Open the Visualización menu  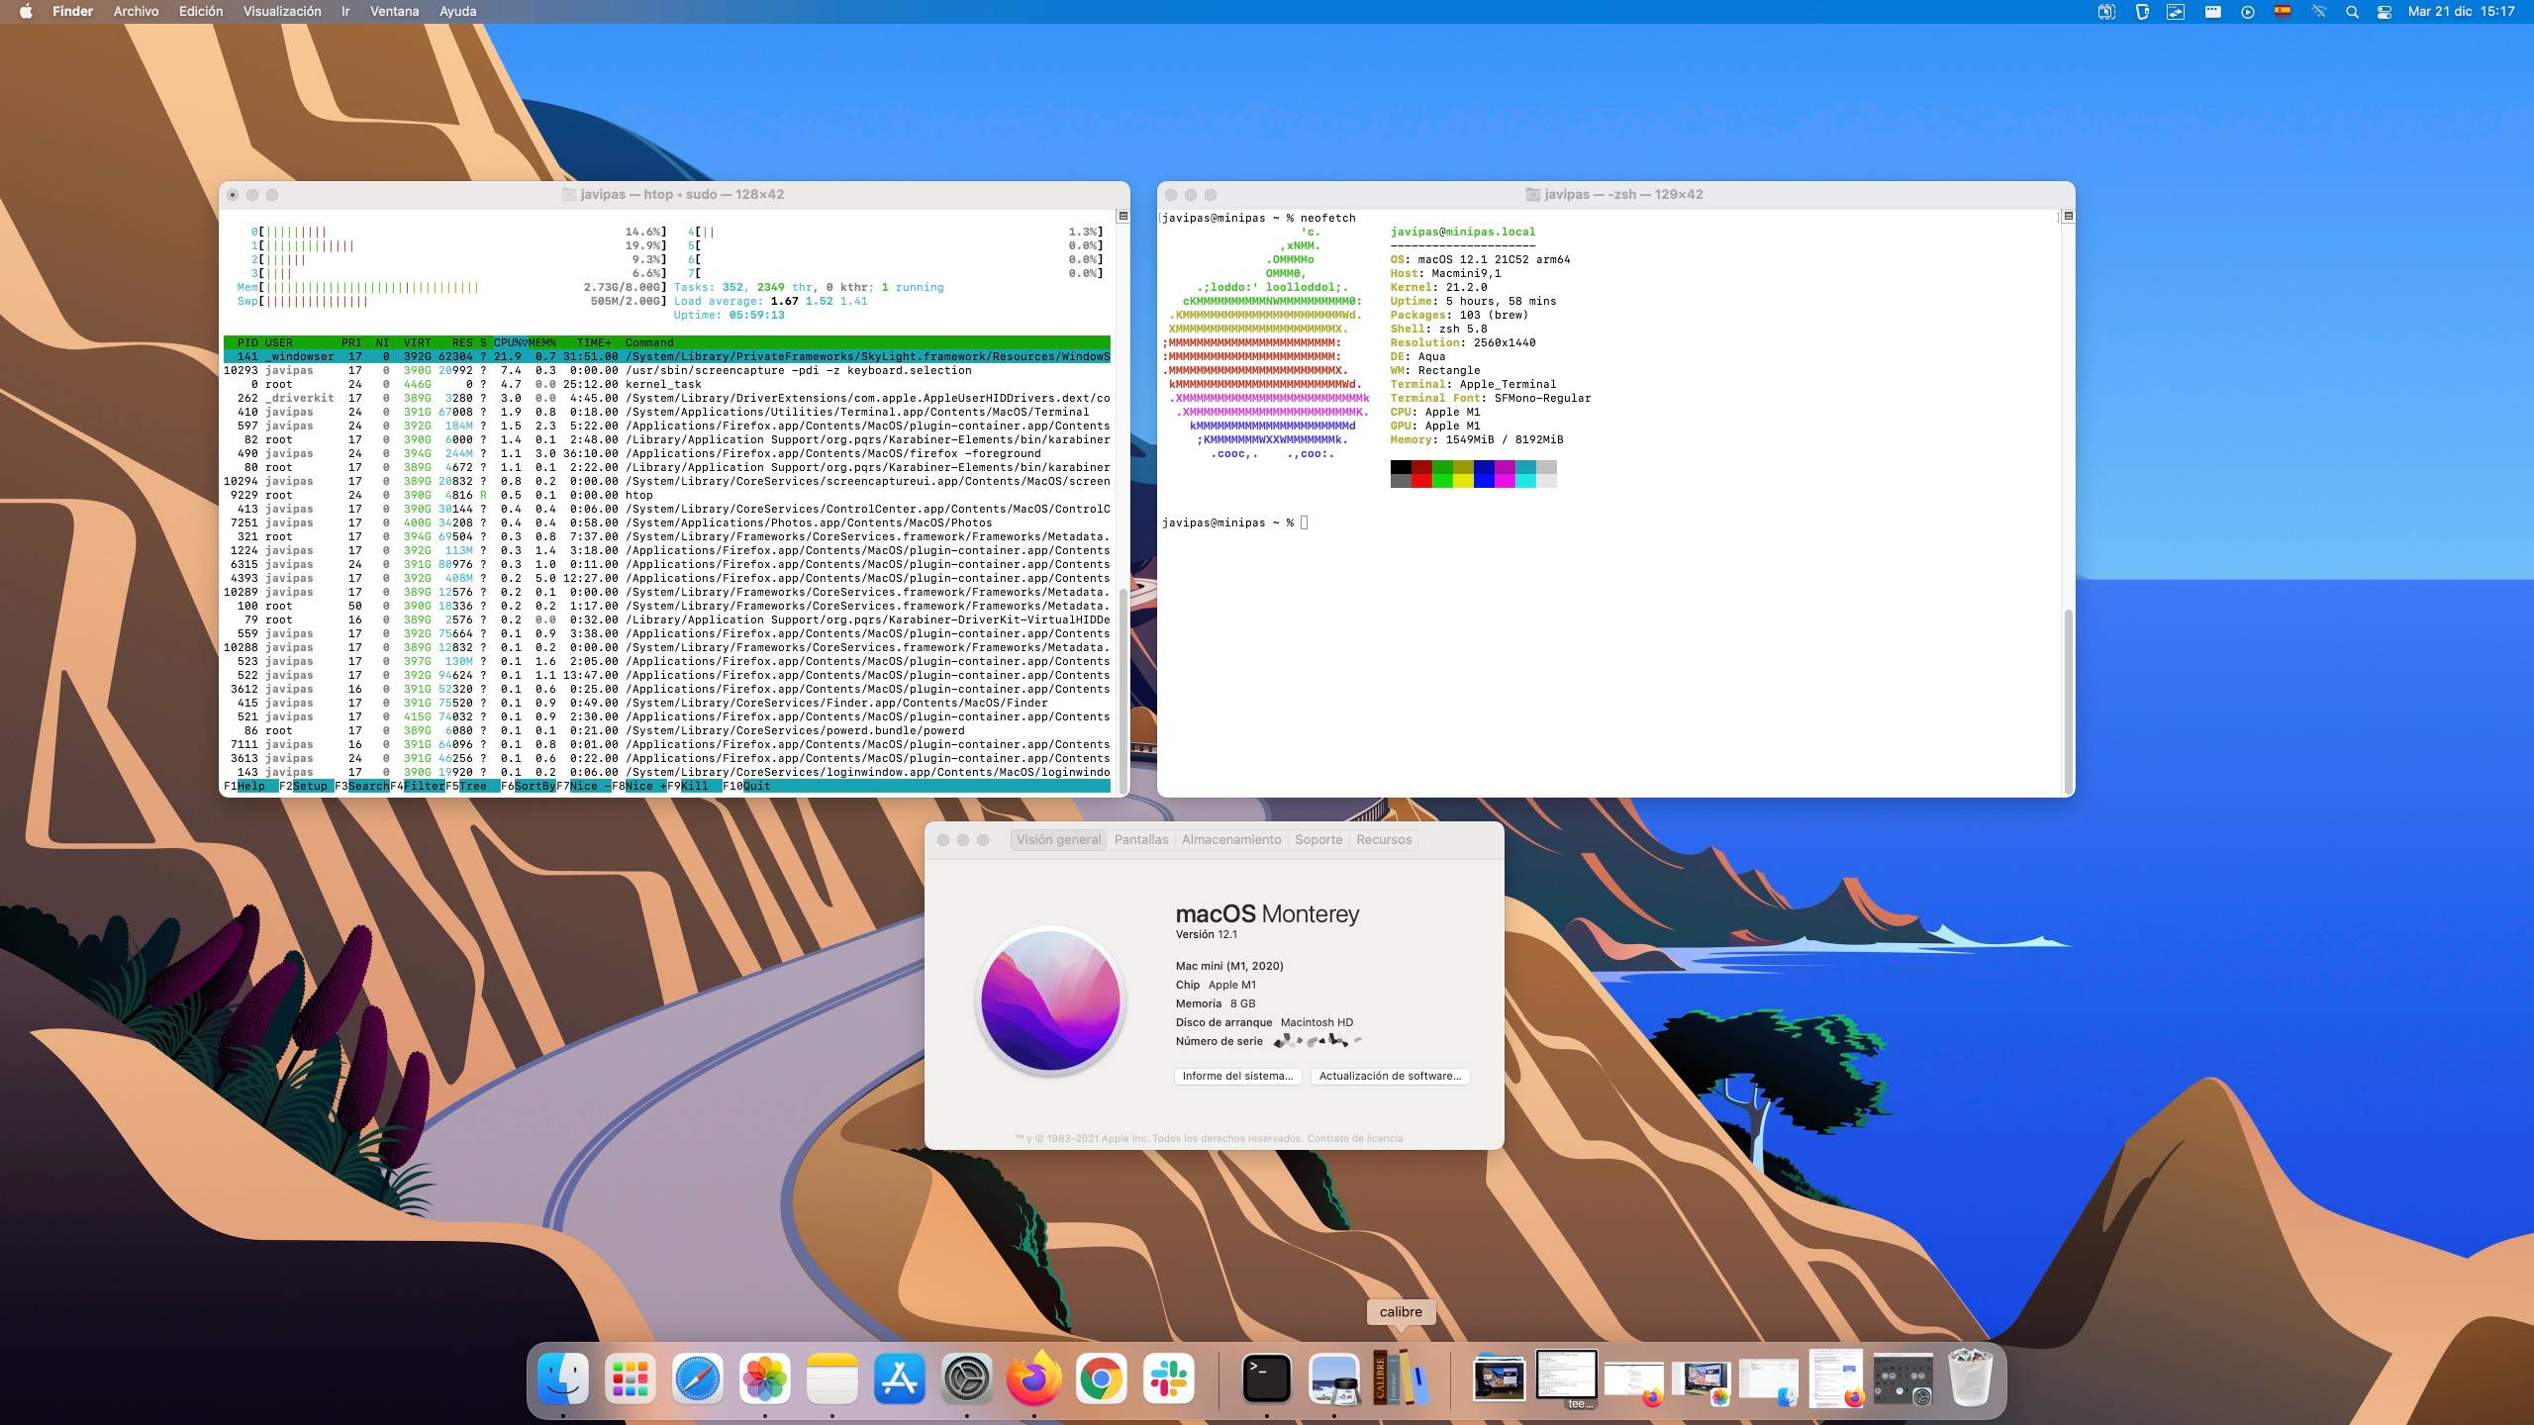tap(282, 12)
